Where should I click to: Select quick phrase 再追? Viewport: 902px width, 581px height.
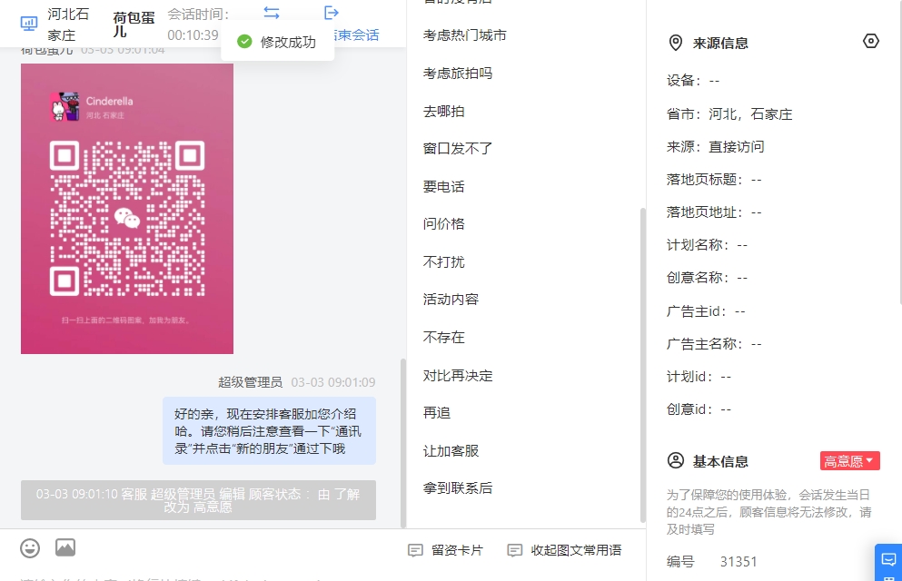pyautogui.click(x=437, y=413)
